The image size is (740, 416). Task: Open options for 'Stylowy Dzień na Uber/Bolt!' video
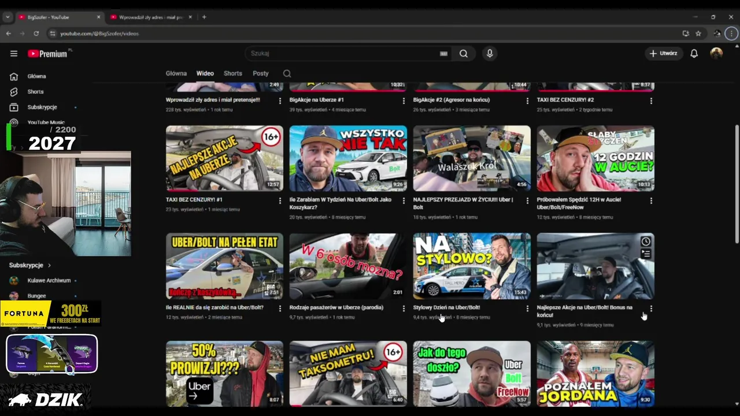click(x=527, y=309)
